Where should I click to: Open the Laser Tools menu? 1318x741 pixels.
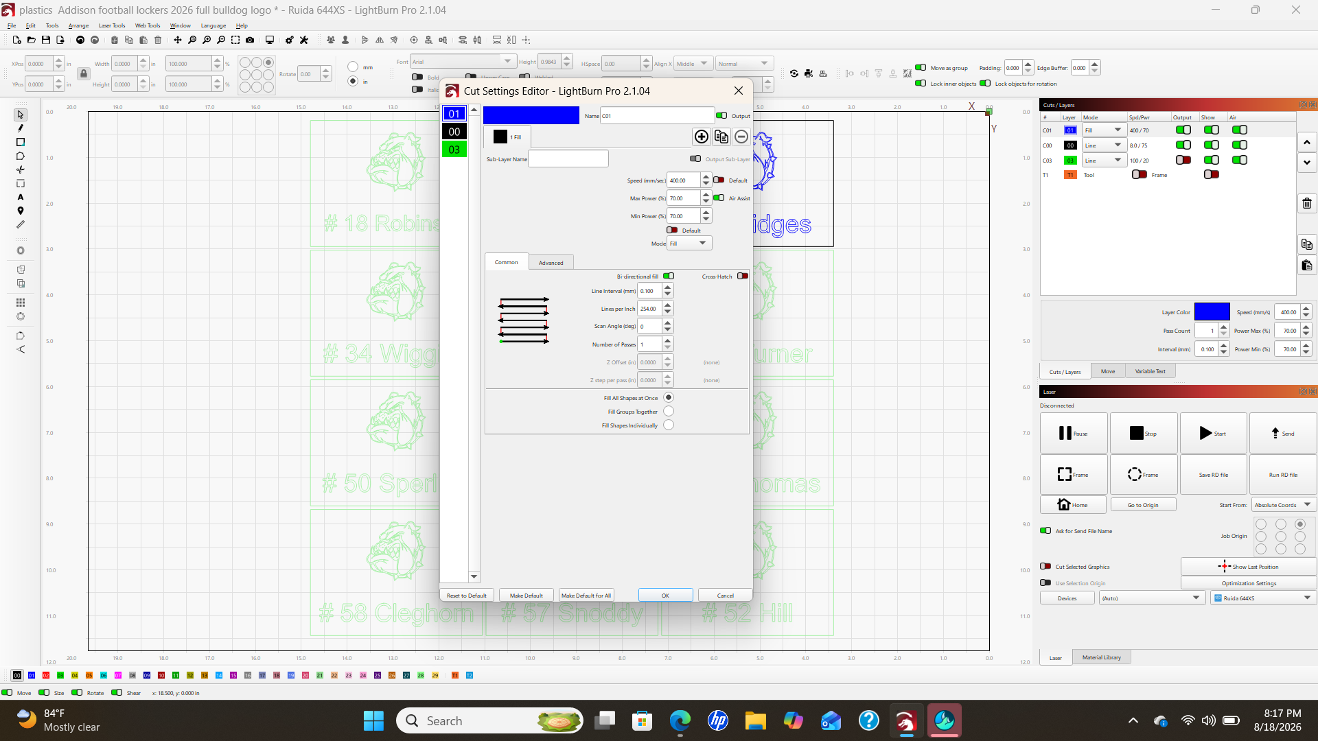coord(112,25)
